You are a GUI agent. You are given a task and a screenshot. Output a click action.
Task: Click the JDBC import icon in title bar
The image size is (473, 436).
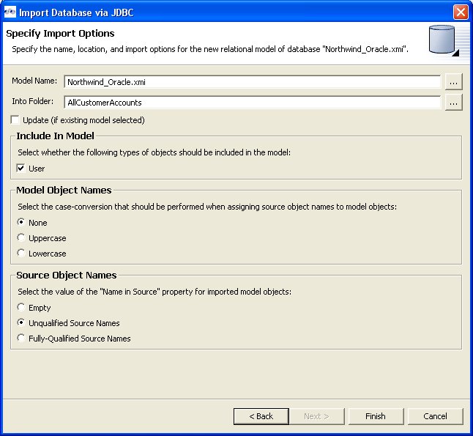tap(10, 12)
